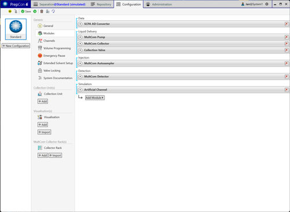Viewport: 290px width, 212px height.
Task: Click the trash delete icon in toolbar
Action: 42,12
